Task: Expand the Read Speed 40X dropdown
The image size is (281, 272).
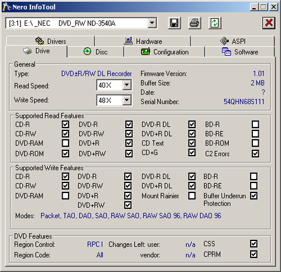Action: [x=127, y=85]
